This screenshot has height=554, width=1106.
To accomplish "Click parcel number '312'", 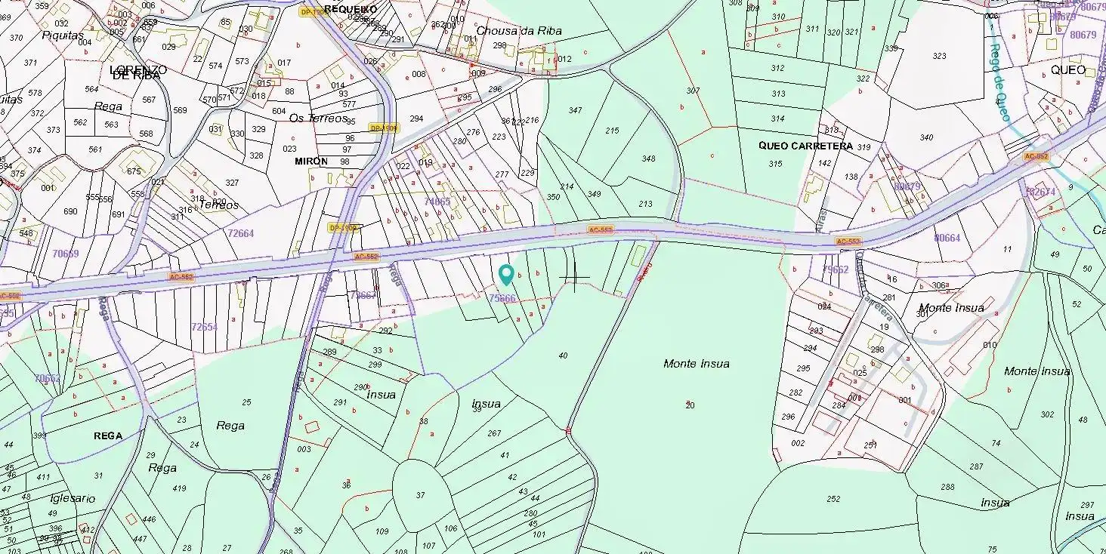I will pyautogui.click(x=778, y=68).
